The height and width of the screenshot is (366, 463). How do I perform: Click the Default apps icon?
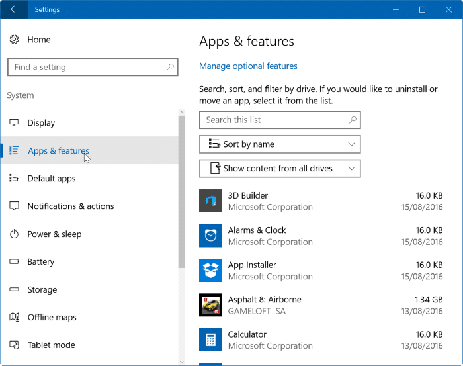point(14,178)
